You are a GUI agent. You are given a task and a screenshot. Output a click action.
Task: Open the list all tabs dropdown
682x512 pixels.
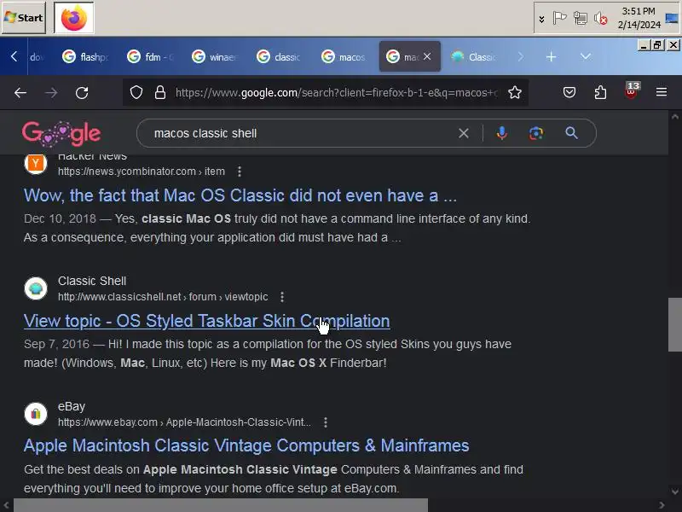click(586, 56)
